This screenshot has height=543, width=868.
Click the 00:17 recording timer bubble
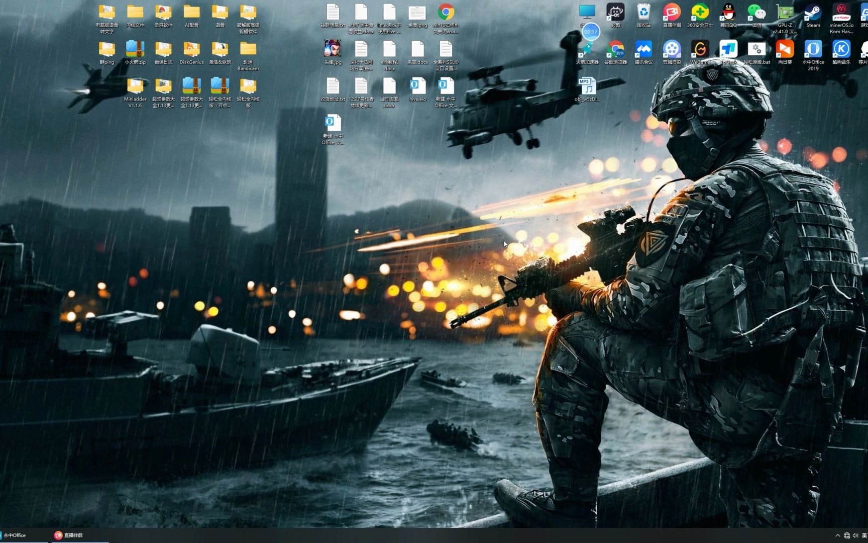point(591,32)
